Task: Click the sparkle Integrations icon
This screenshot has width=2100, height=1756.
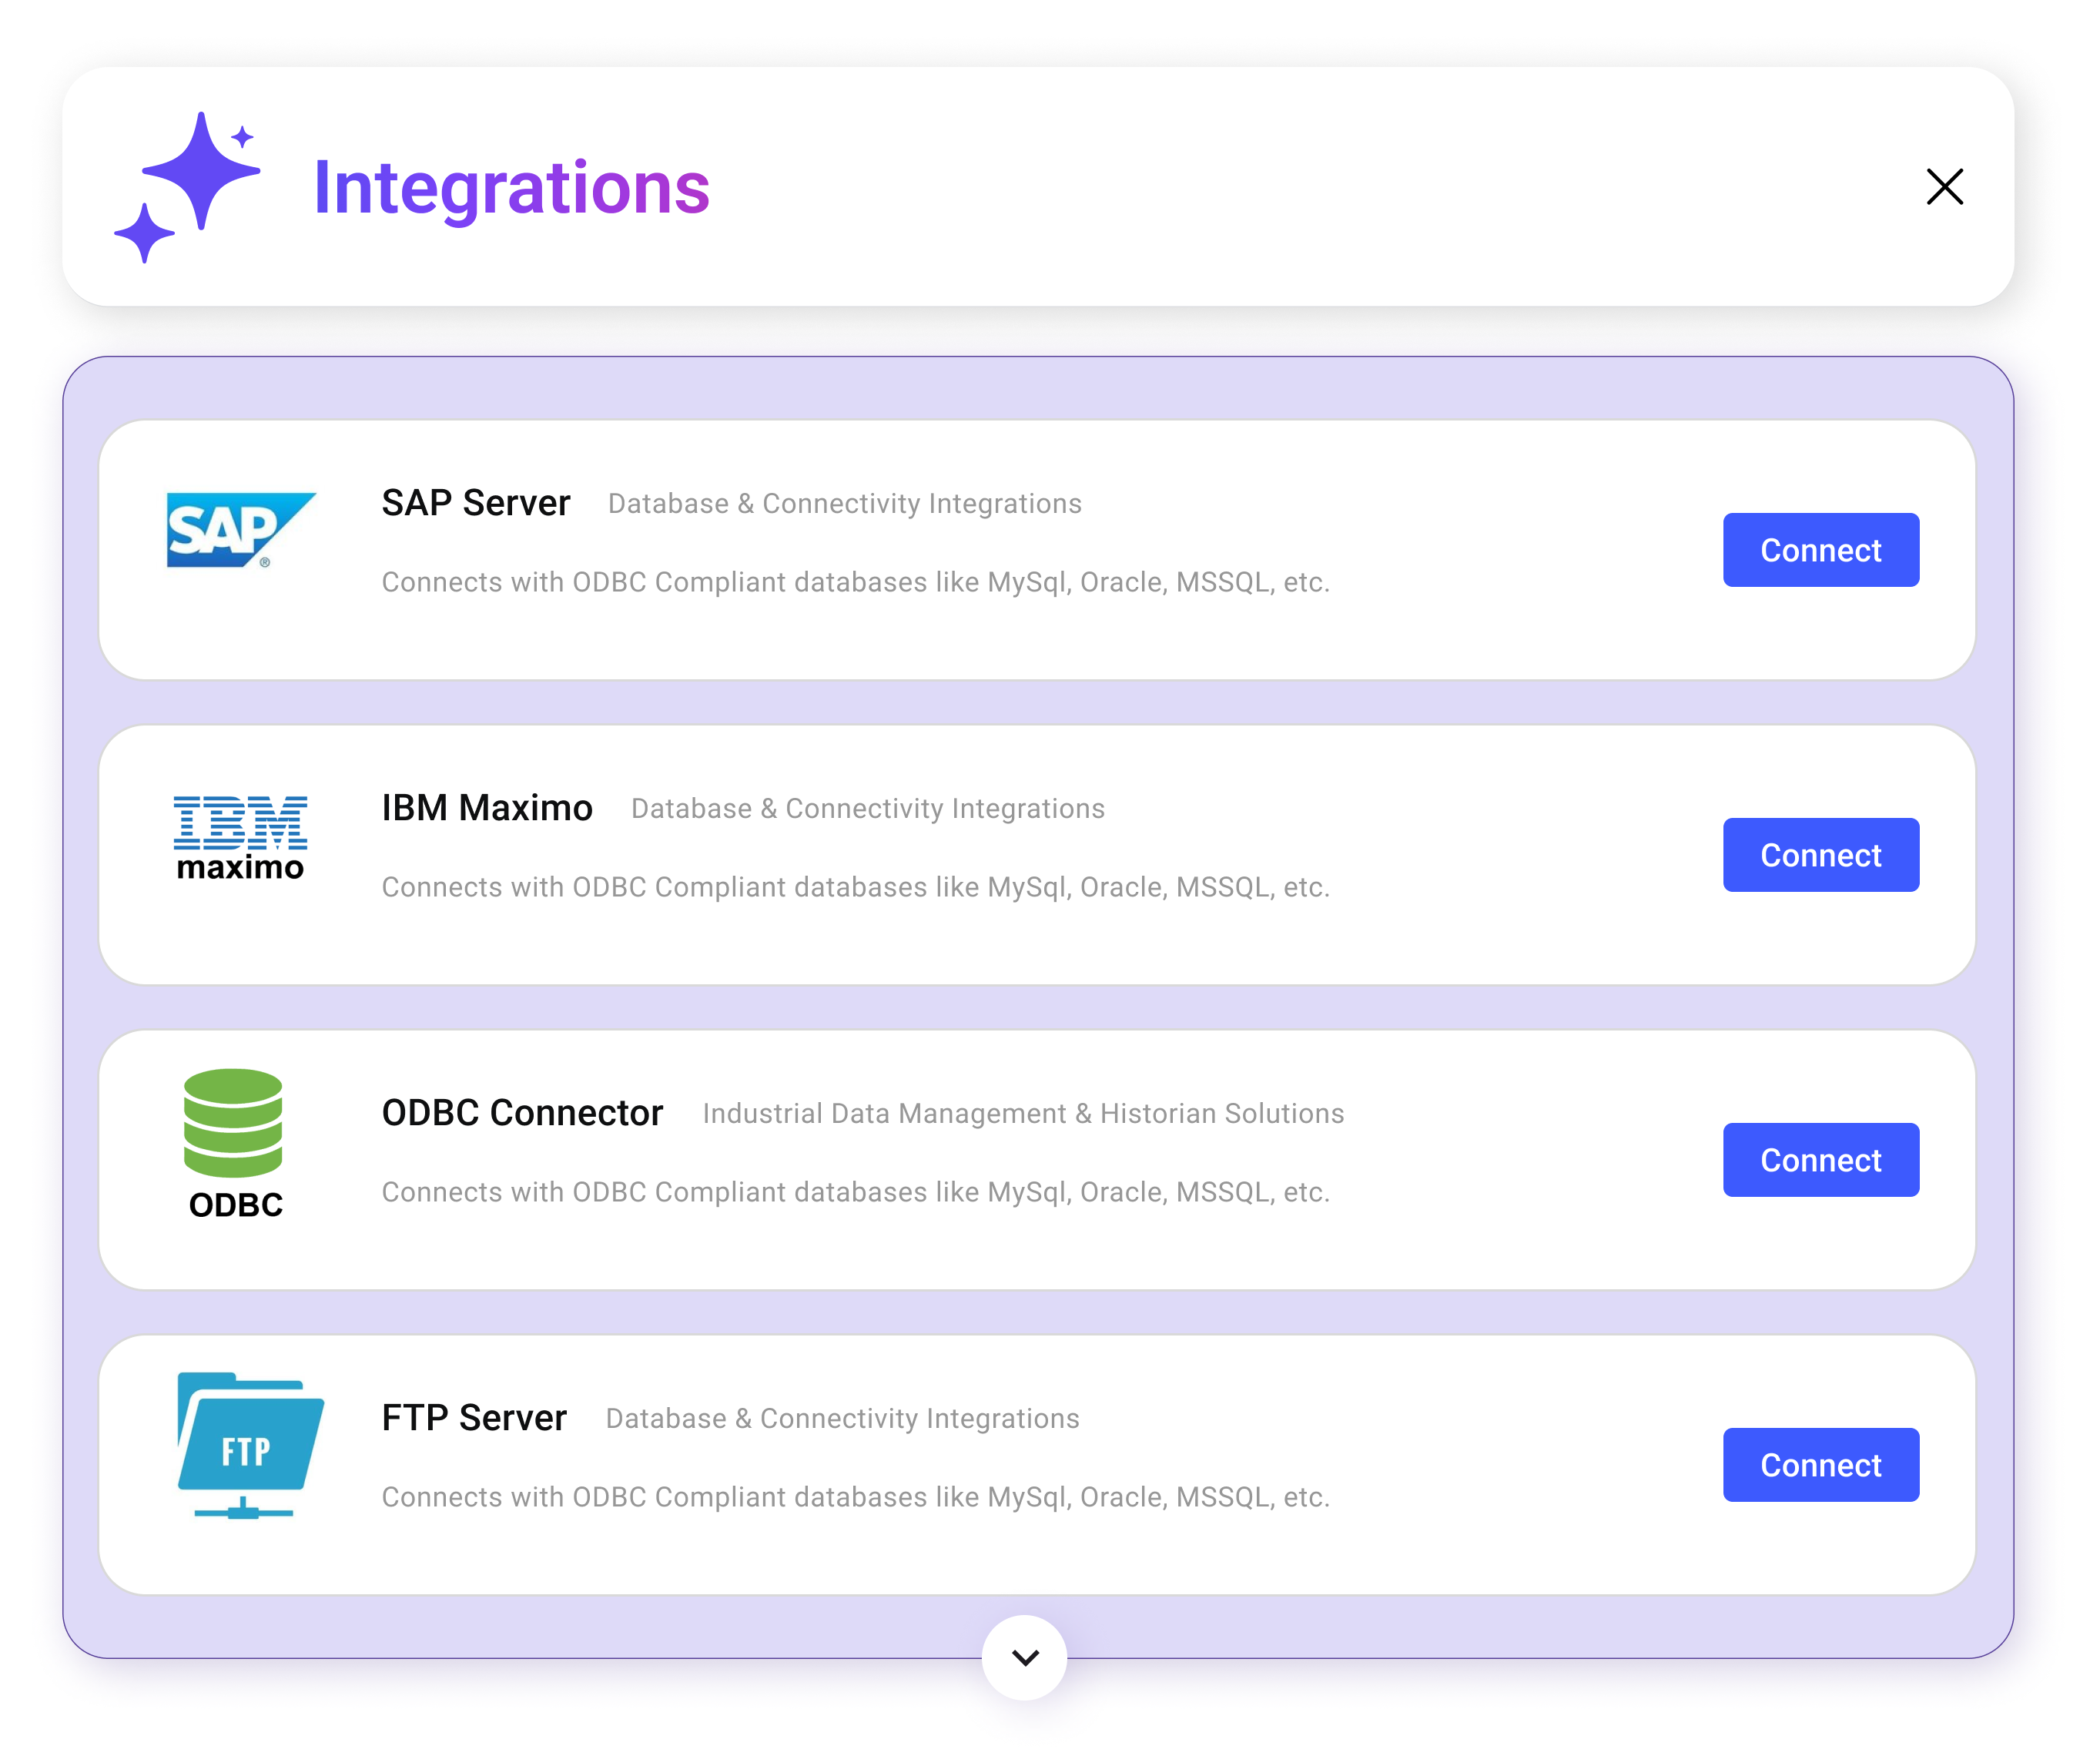Action: tap(187, 187)
